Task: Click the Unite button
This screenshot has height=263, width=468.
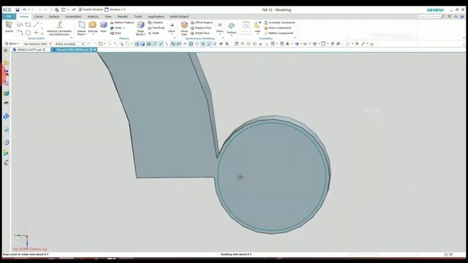Action: pyautogui.click(x=116, y=28)
